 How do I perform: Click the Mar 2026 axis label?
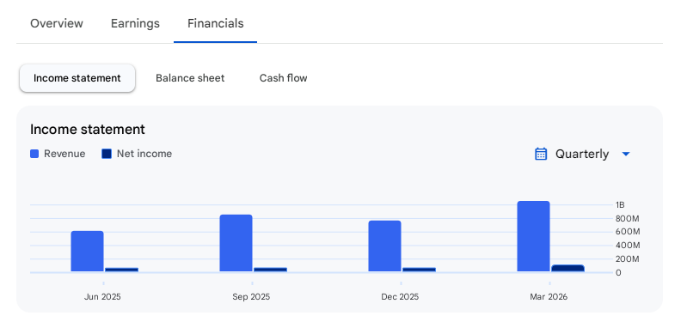click(549, 297)
